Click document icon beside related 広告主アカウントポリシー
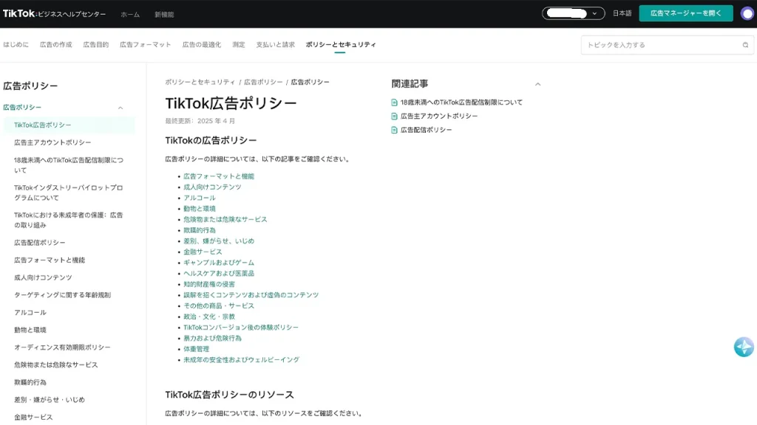757x425 pixels. point(395,116)
